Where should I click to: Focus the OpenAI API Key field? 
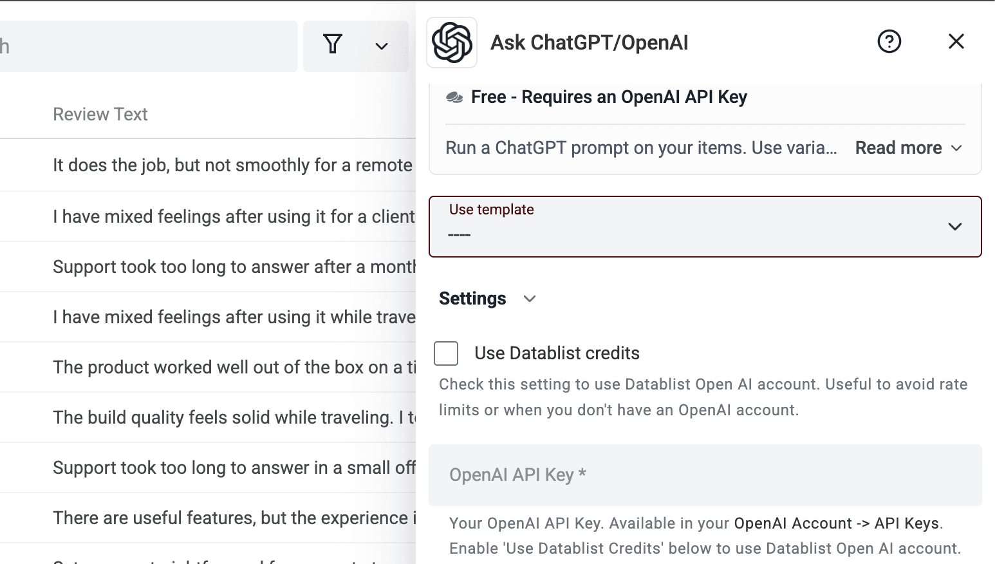[x=705, y=475]
